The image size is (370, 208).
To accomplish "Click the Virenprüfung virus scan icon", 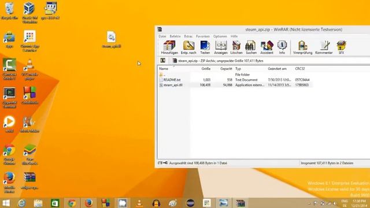I will point(302,47).
